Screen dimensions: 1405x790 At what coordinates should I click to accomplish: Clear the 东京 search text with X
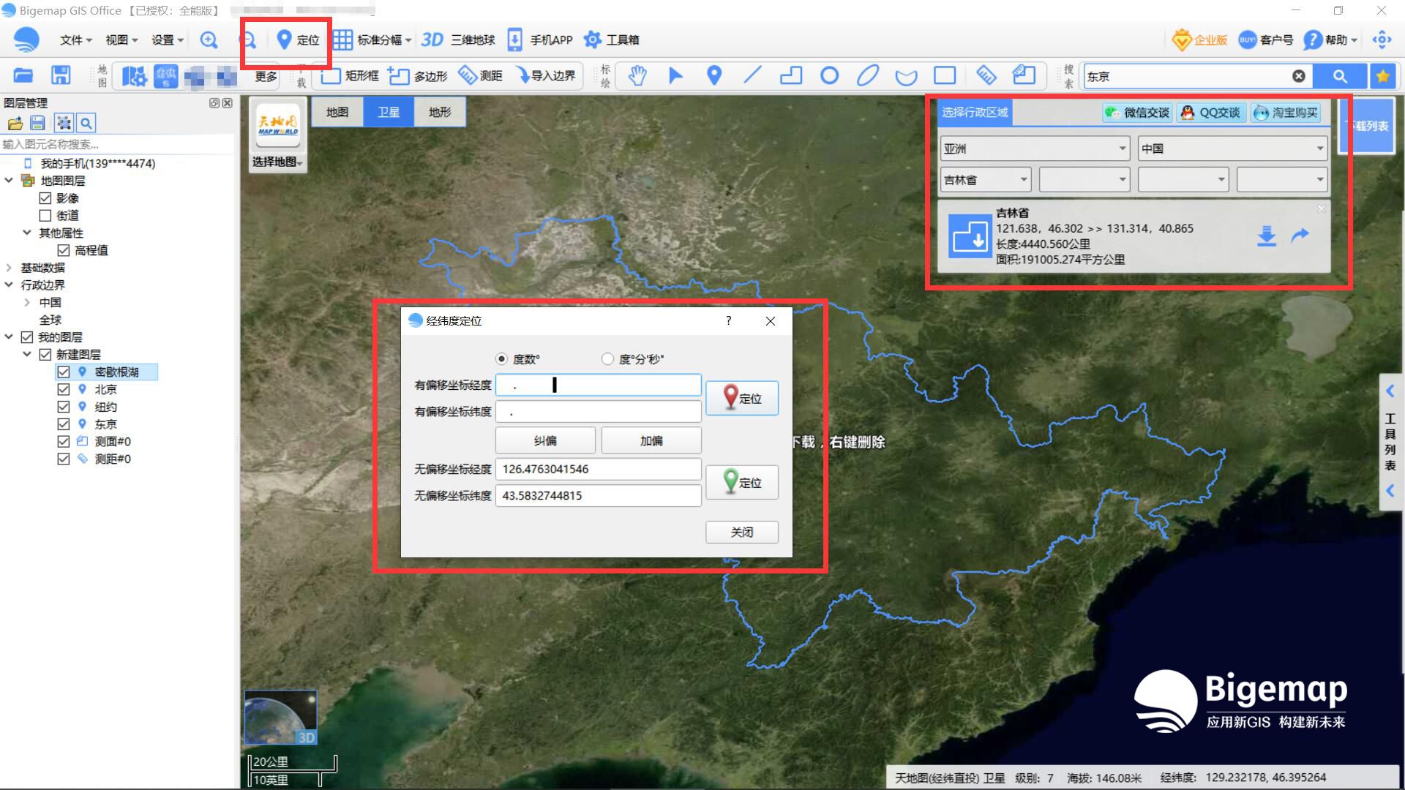1299,76
